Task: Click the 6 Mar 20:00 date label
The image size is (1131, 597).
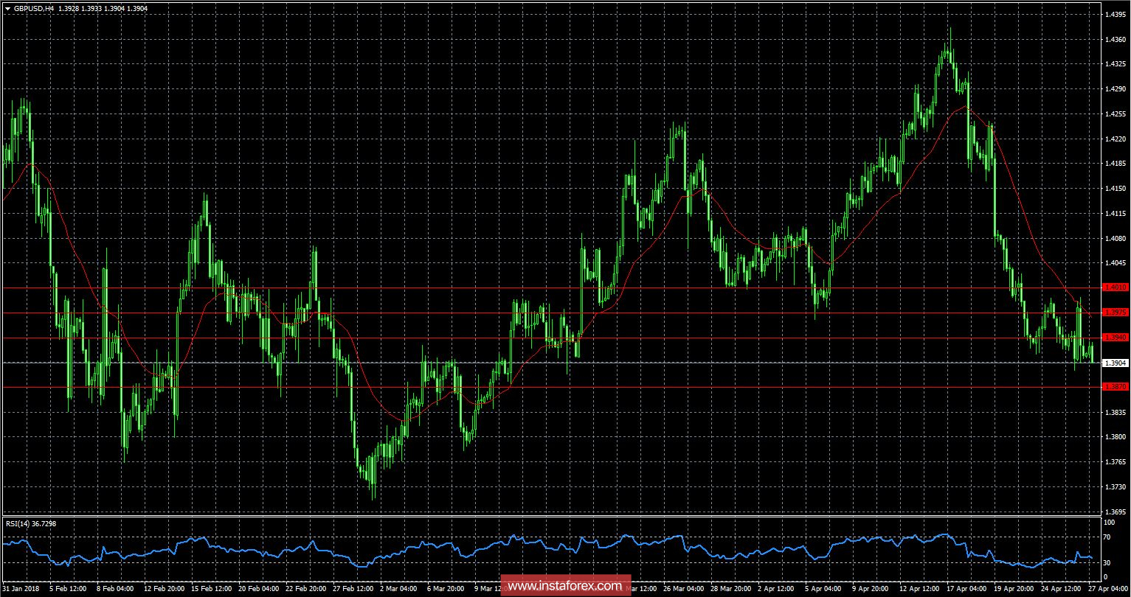Action: pyautogui.click(x=445, y=590)
